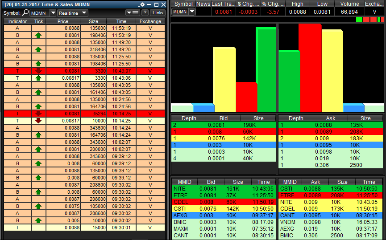Click the short red bid bar in chart
Image resolution: width=386 pixels, height=240 pixels.
pos(246,97)
